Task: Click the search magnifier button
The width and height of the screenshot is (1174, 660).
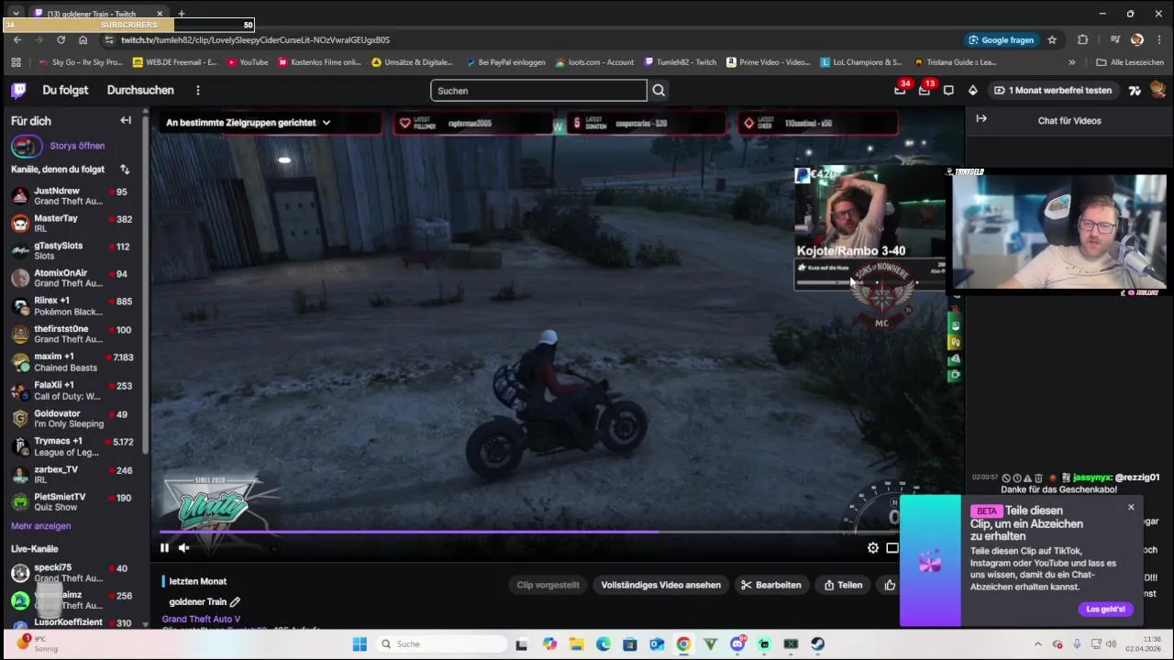Action: click(659, 90)
